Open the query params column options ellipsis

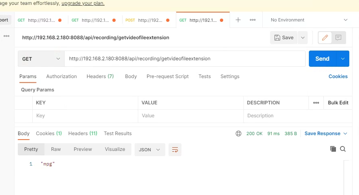316,103
